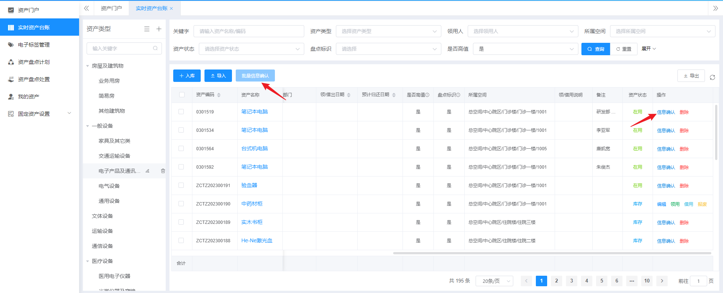Select the checkbox for row ZCTZ202300190
Image resolution: width=723 pixels, height=293 pixels.
click(x=181, y=204)
